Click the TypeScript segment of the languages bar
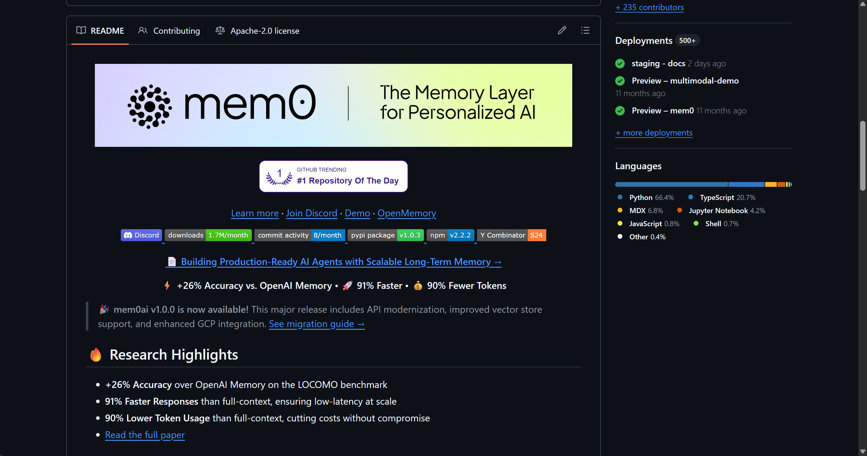867x456 pixels. coord(746,184)
